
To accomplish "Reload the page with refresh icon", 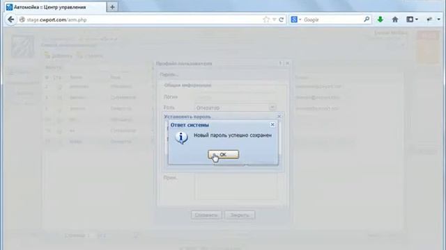I will pyautogui.click(x=282, y=19).
